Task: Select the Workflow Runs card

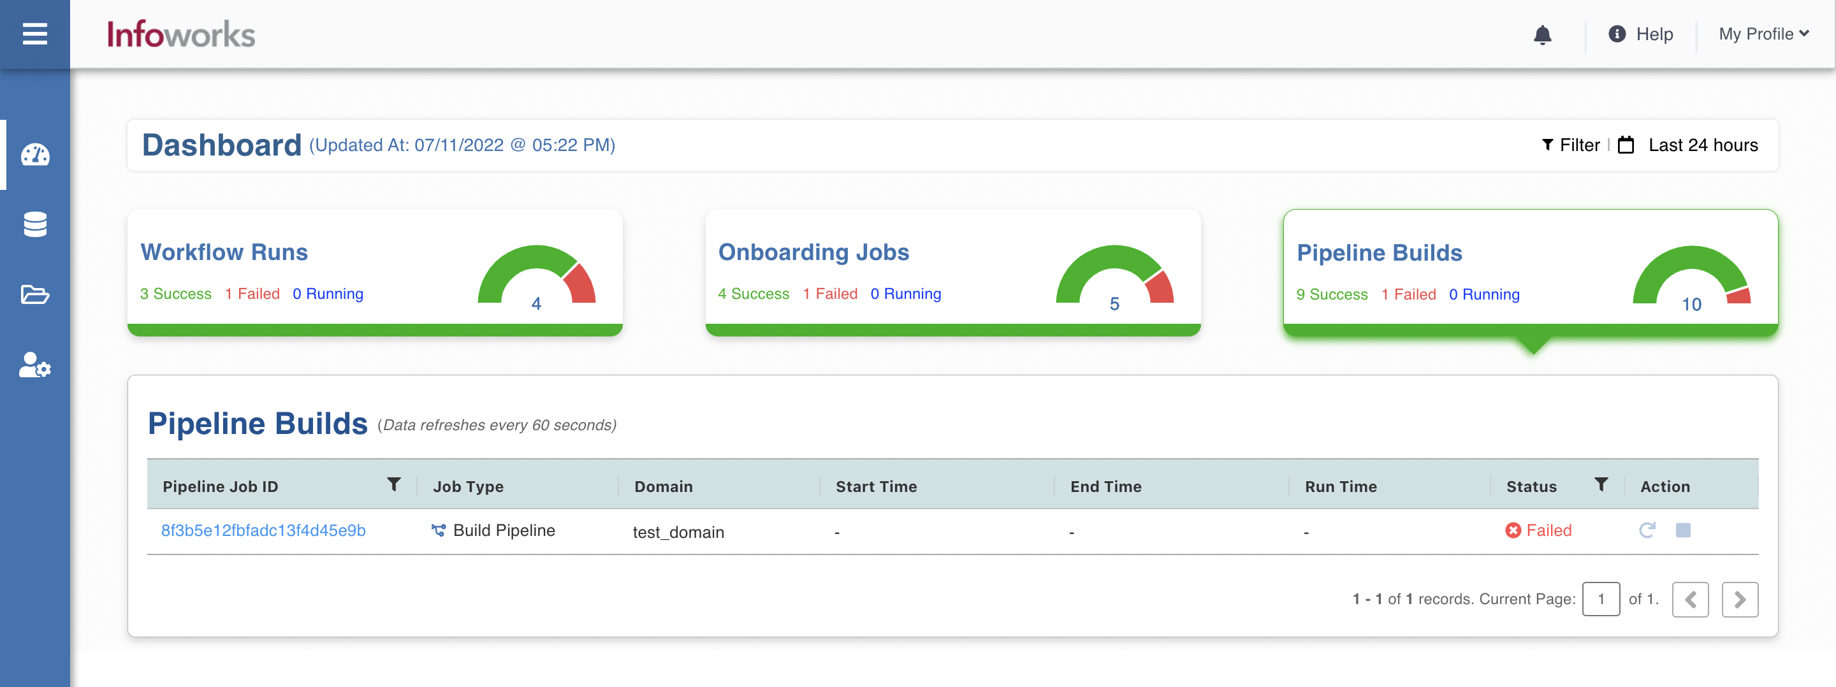Action: coord(375,272)
